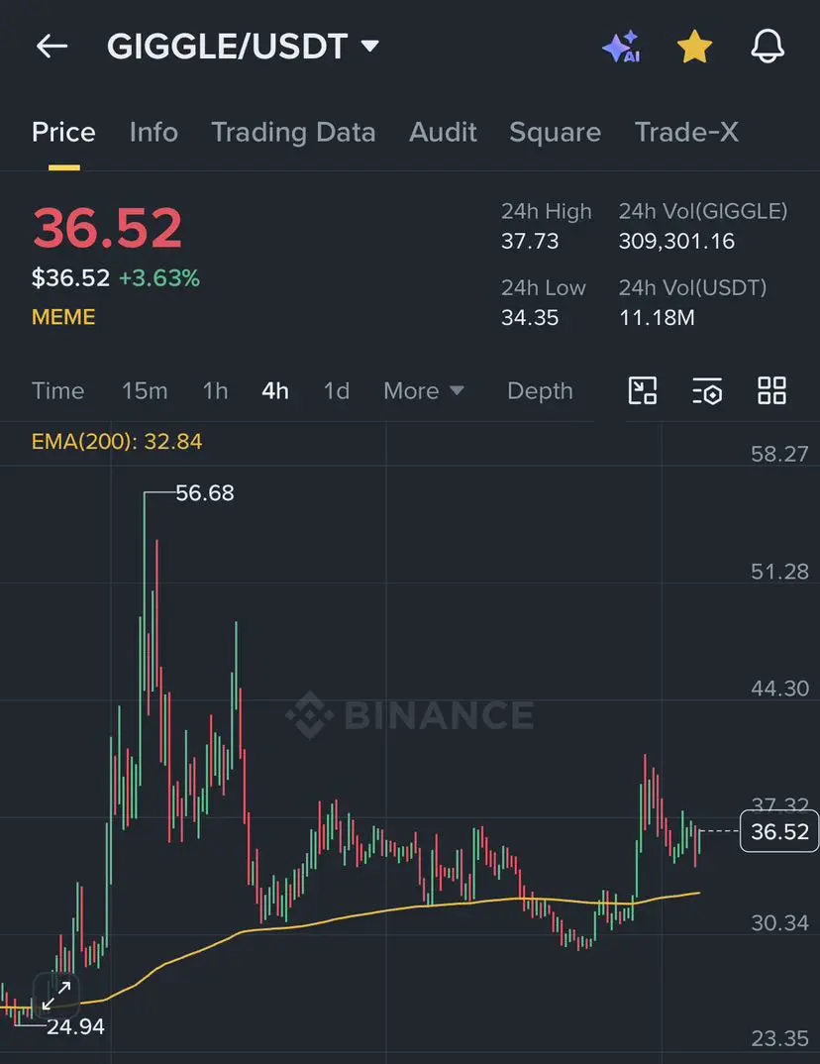This screenshot has width=820, height=1064.
Task: Tap the minimize chart picture-in-picture icon
Action: [x=643, y=391]
